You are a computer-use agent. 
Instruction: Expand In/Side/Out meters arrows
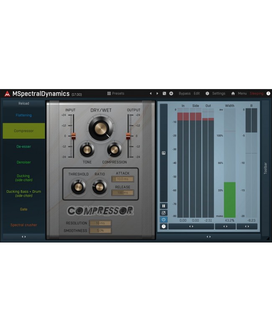point(191,226)
